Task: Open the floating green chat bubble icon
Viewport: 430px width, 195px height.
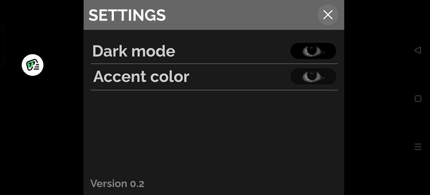Action: 32,65
